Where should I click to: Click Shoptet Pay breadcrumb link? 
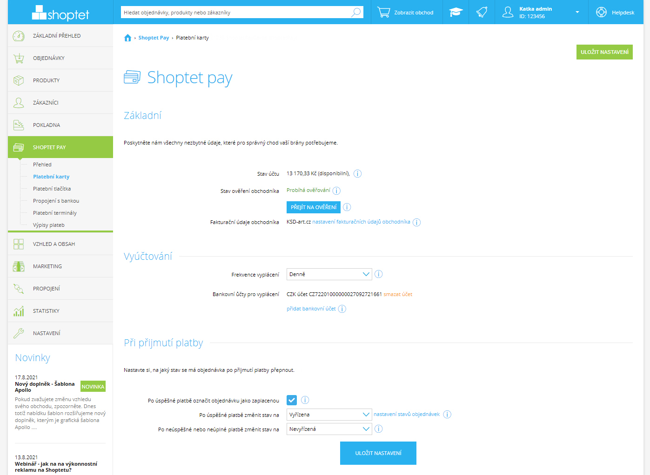point(154,38)
